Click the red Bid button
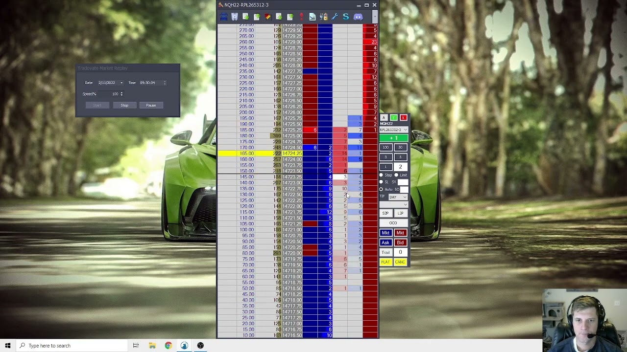This screenshot has width=627, height=352. 400,243
